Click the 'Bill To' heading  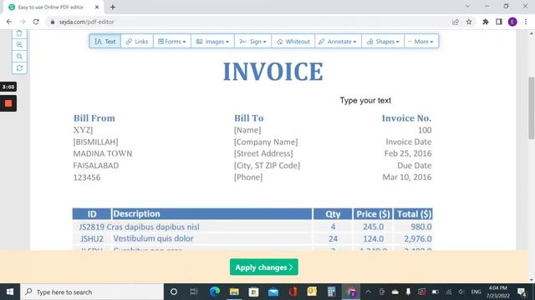pos(249,118)
